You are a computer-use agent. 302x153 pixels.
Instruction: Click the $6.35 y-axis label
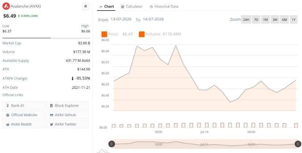(105, 106)
